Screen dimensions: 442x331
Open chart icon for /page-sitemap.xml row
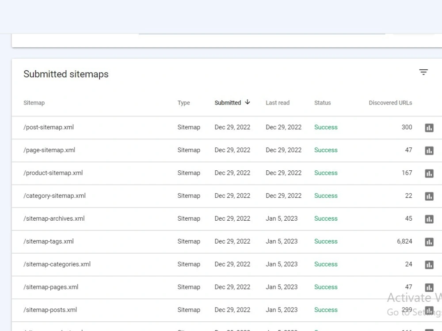pyautogui.click(x=429, y=150)
